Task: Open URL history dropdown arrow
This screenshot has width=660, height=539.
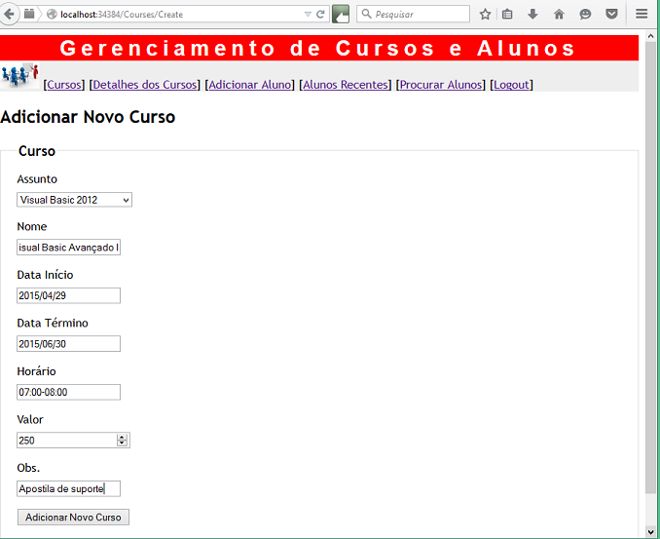Action: pos(308,15)
